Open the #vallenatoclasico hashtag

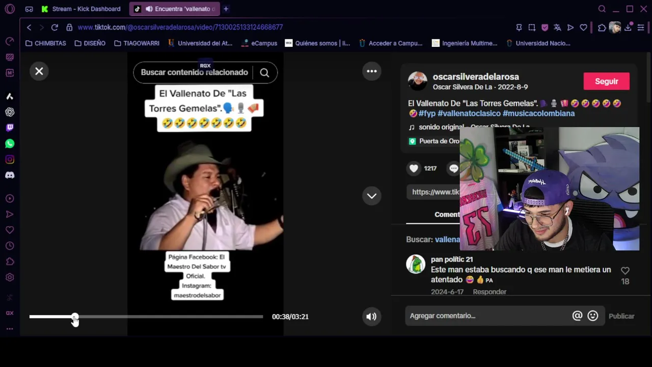469,113
